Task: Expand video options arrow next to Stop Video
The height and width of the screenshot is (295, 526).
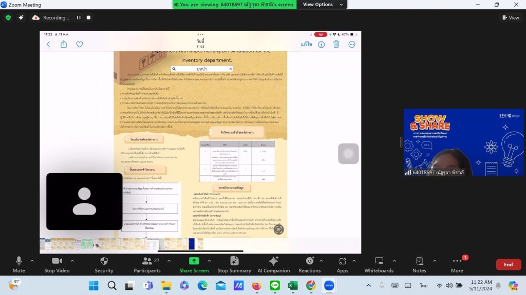Action: coord(72,261)
